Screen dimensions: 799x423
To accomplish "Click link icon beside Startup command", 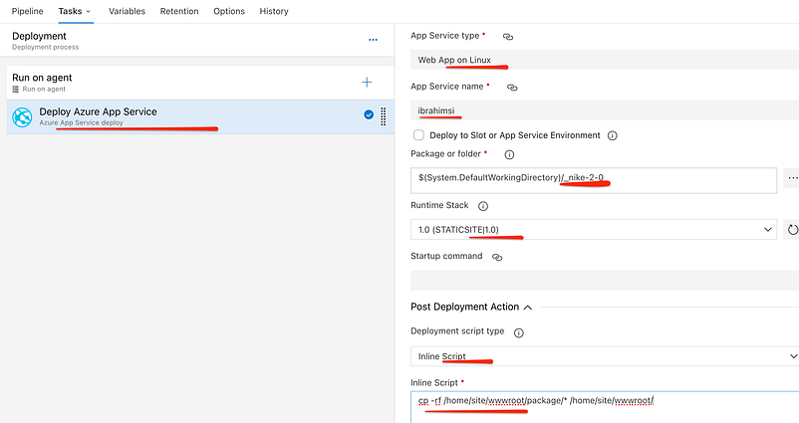I will tap(497, 258).
